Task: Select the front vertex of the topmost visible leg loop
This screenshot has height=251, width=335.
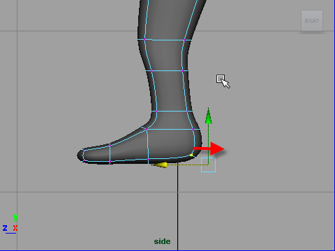Action: (x=144, y=40)
